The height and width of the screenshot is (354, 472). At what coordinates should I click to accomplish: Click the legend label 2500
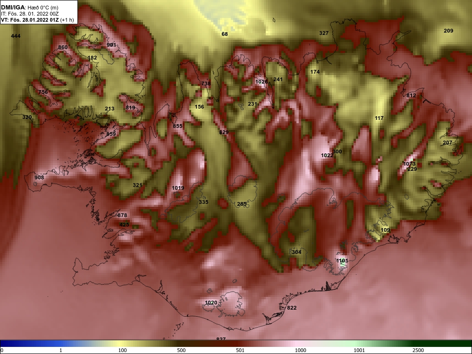point(418,350)
